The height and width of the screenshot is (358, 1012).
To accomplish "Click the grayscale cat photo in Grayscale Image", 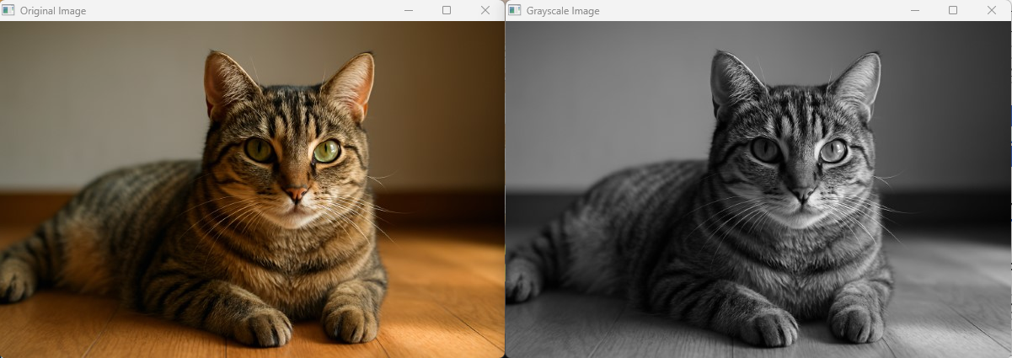I will 758,190.
